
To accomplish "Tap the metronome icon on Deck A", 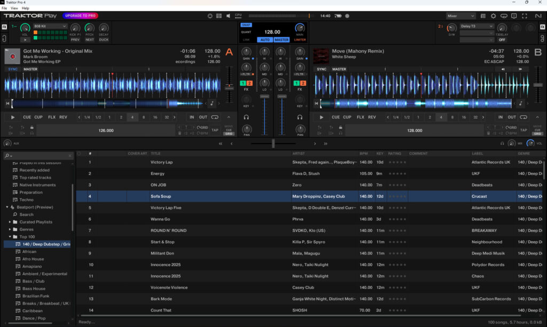I will [x=212, y=103].
